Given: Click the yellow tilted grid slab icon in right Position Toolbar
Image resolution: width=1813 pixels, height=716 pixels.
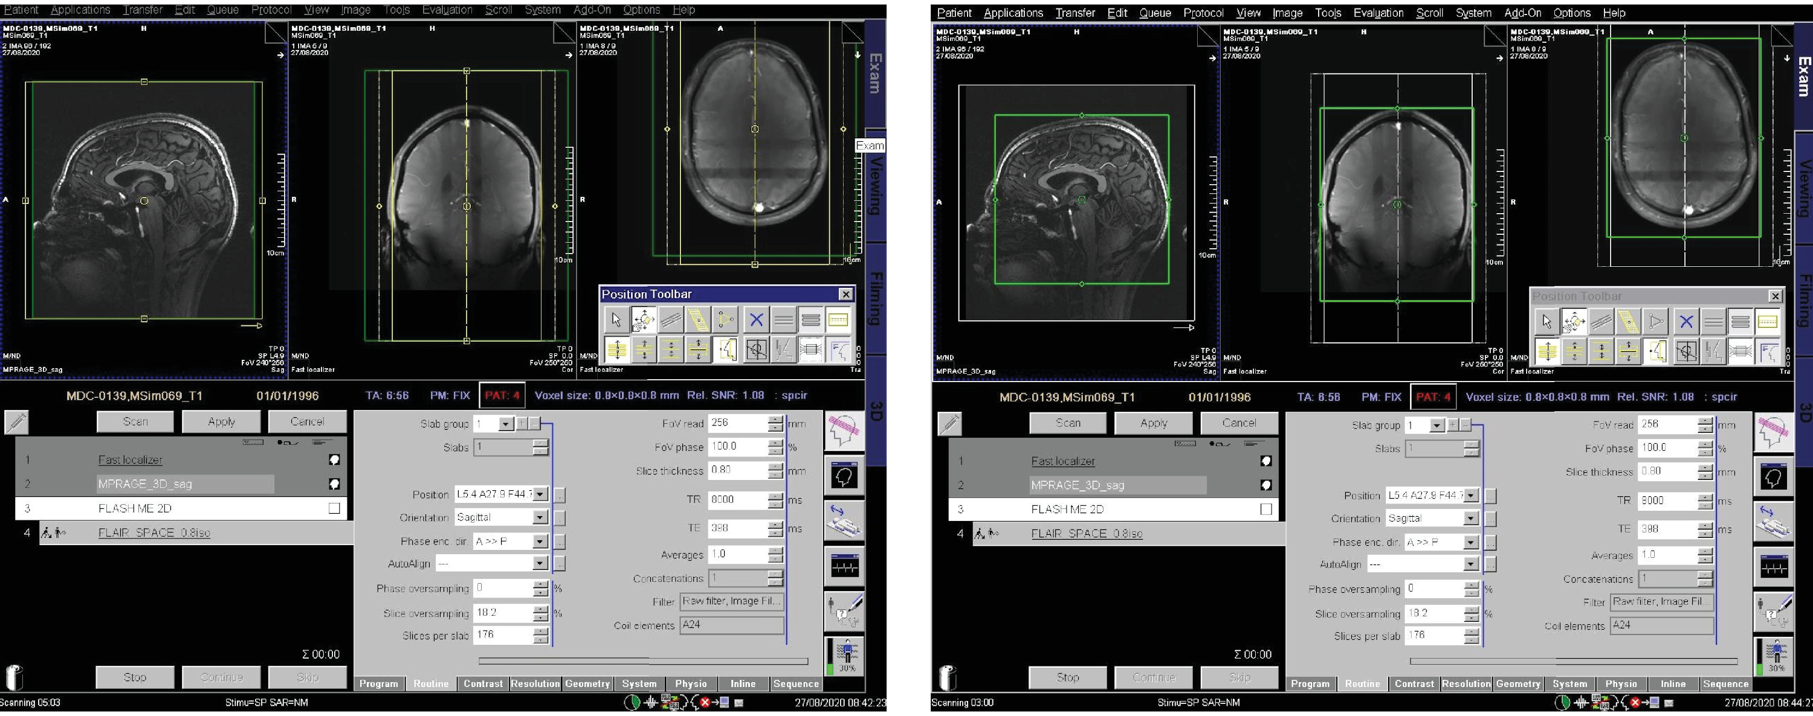Looking at the screenshot, I should [1628, 322].
